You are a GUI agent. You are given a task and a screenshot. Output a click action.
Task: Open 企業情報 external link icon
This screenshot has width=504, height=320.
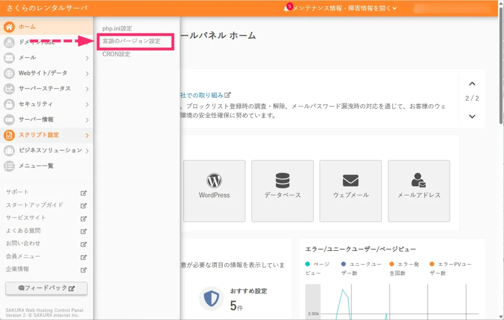[84, 270]
